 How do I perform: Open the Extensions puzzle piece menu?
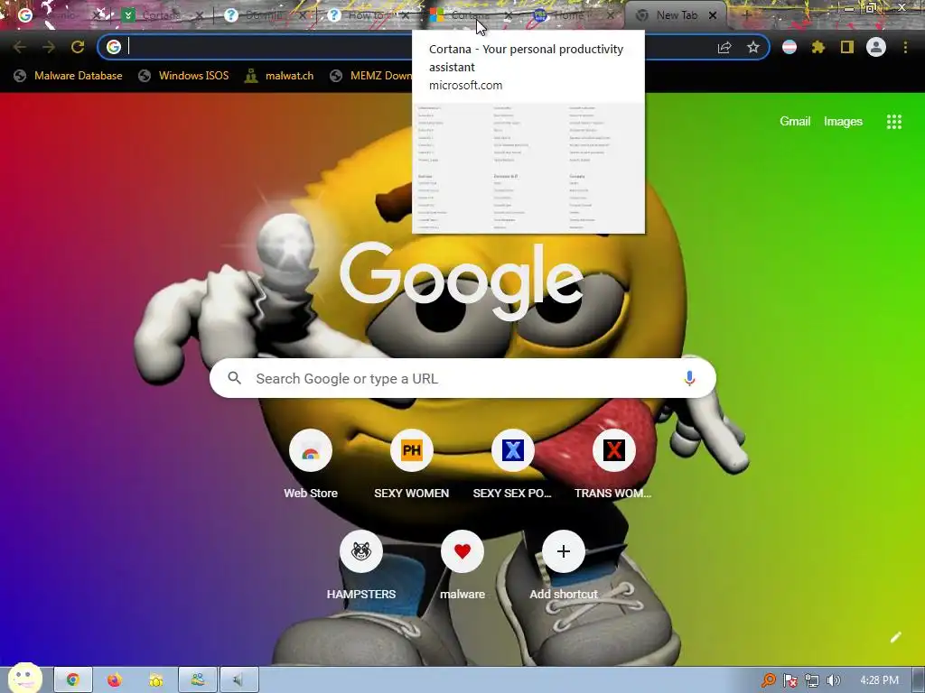tap(818, 47)
